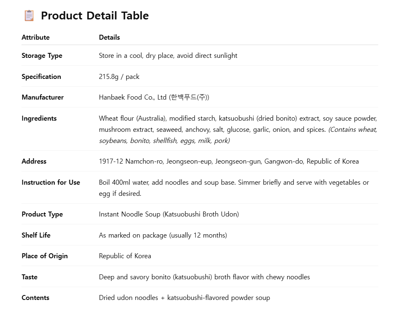The image size is (401, 314).
Task: Click the Dried udon noodles contents text
Action: [184, 298]
